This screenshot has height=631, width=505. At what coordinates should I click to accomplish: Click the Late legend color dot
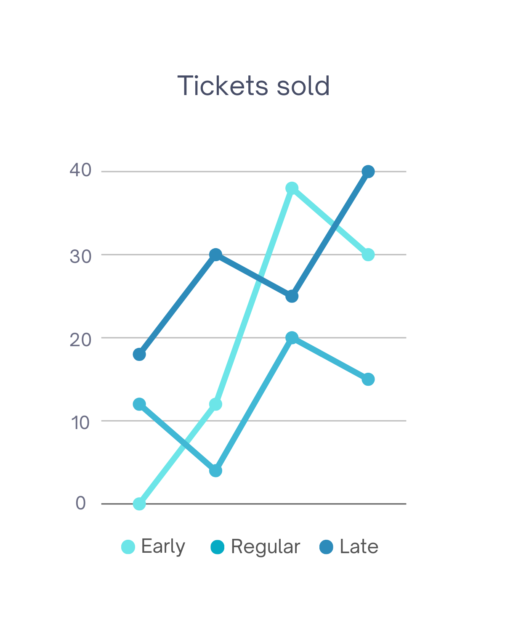click(326, 547)
